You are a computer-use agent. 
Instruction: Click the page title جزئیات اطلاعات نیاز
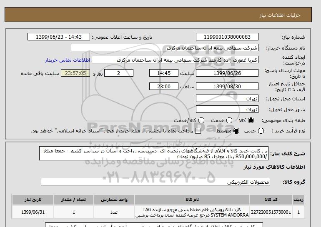click(280, 15)
